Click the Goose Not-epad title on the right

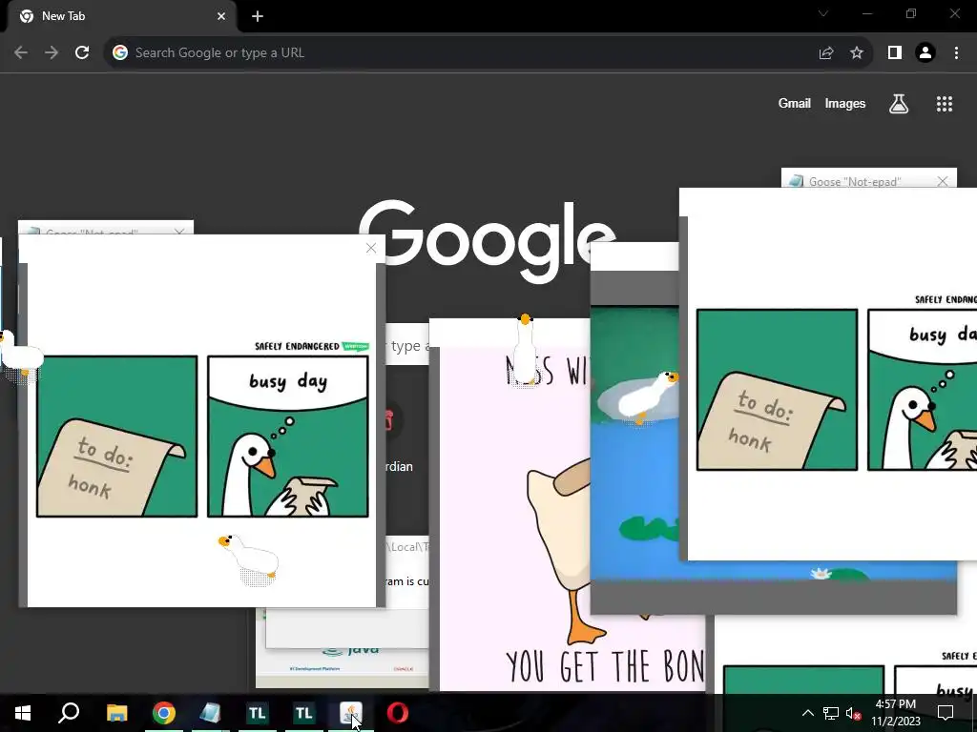click(855, 182)
